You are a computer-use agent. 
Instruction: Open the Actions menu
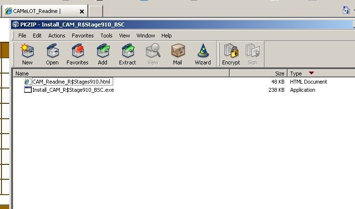(x=57, y=36)
